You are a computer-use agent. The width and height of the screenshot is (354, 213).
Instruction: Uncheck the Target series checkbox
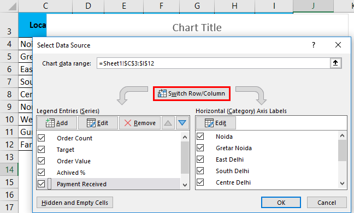42,149
